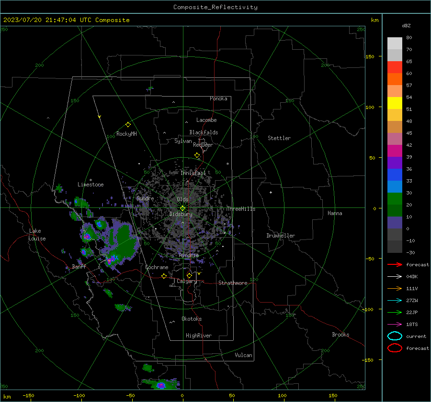This screenshot has height=402, width=431.
Task: Click the light blue swatch near 33 dBZ
Action: 395,186
